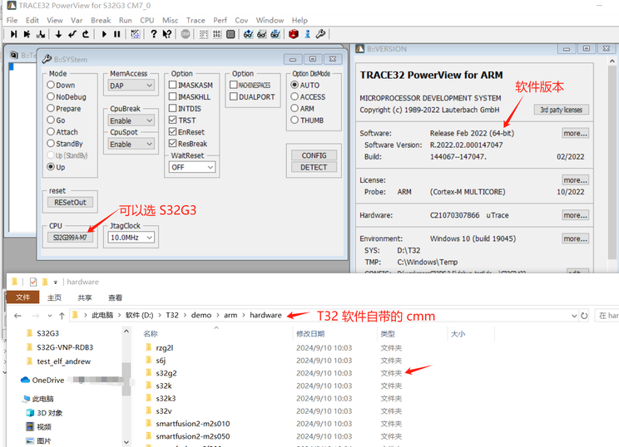
Task: Click the Diverge step toolbar icon
Action: pos(40,34)
